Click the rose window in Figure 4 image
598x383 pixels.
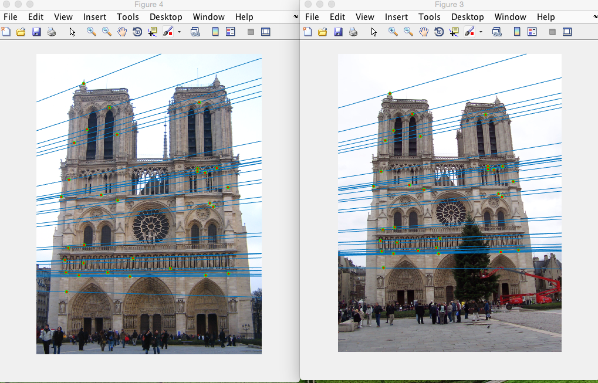click(x=150, y=226)
